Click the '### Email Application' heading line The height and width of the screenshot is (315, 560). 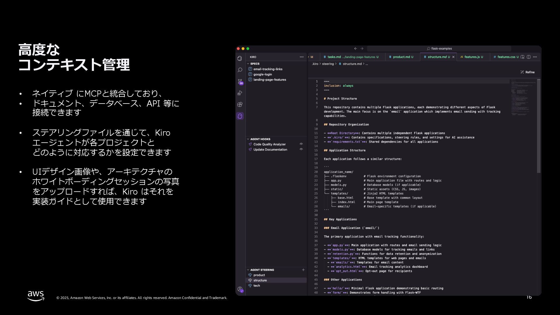351,228
